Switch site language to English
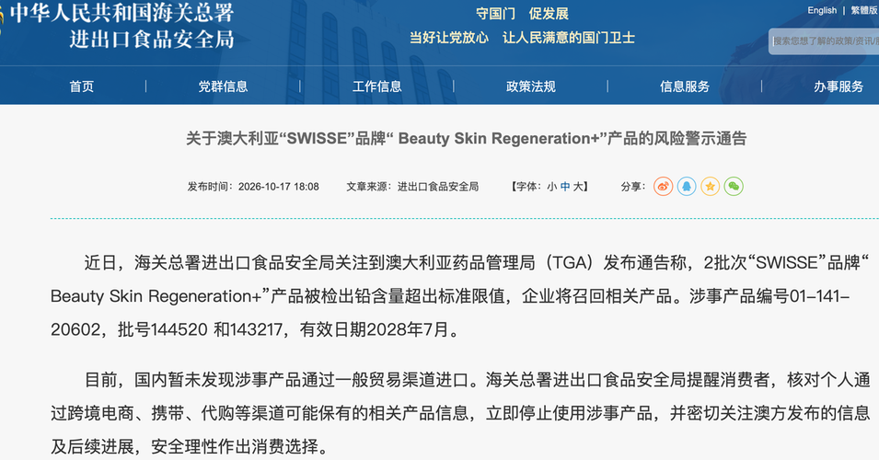Viewport: 879px width, 460px height. tap(822, 10)
